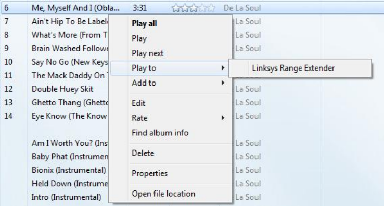Select track Double Huey Skit
384x206 pixels.
click(62, 89)
